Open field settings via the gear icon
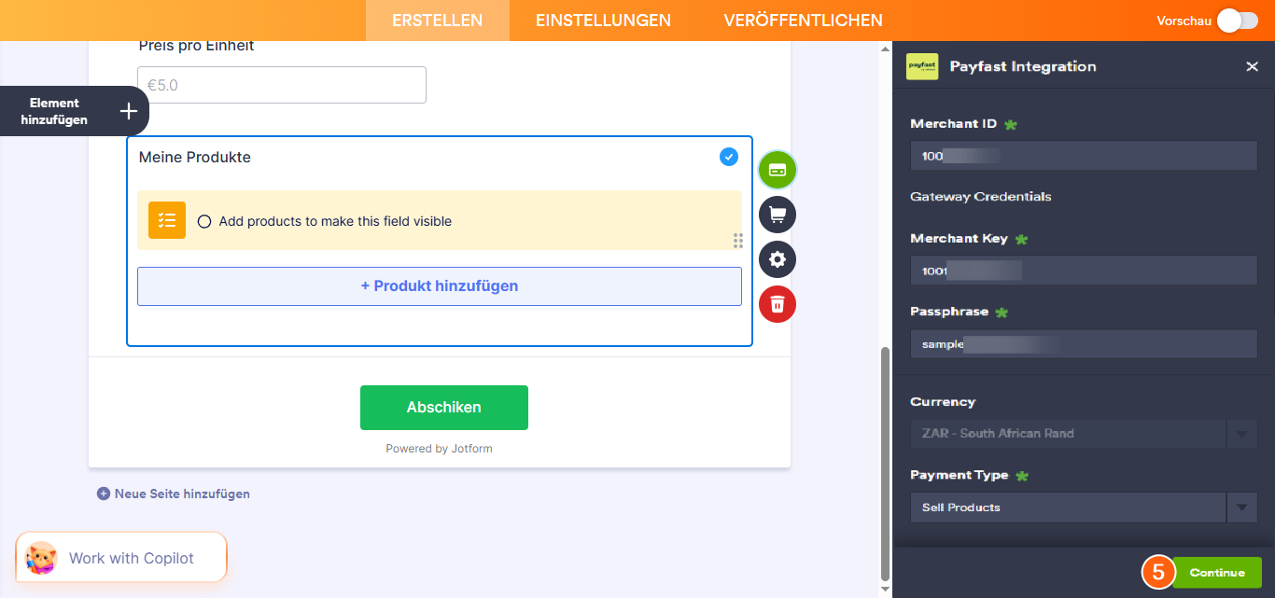 tap(777, 259)
